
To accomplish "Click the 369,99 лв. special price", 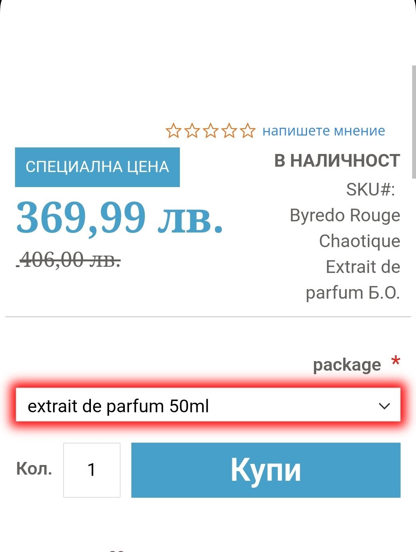I will point(120,218).
